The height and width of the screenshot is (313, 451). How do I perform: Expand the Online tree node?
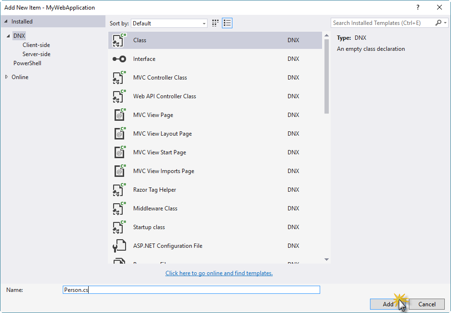(x=7, y=77)
